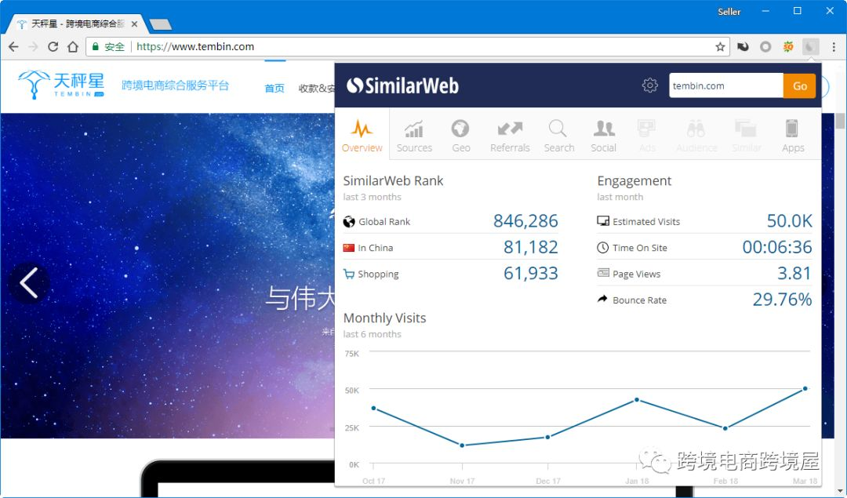Reload the page
Screen dimensions: 847x498
(x=53, y=47)
